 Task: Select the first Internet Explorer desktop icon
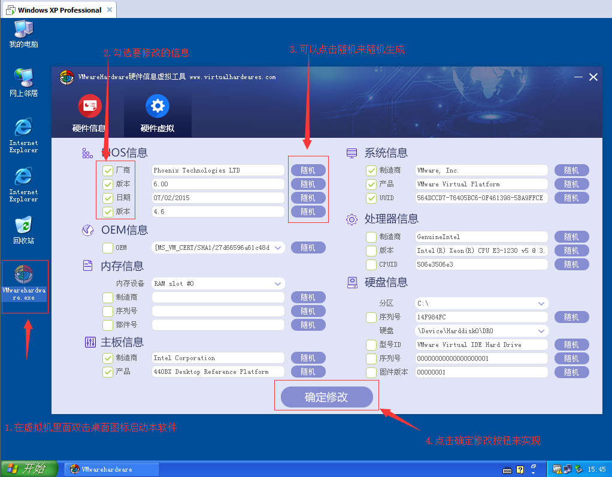(23, 135)
